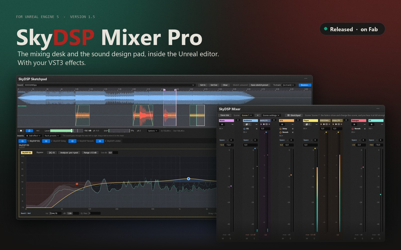The width and height of the screenshot is (401, 250).
Task: Open the To track (no track) dropdown
Action: point(288,85)
